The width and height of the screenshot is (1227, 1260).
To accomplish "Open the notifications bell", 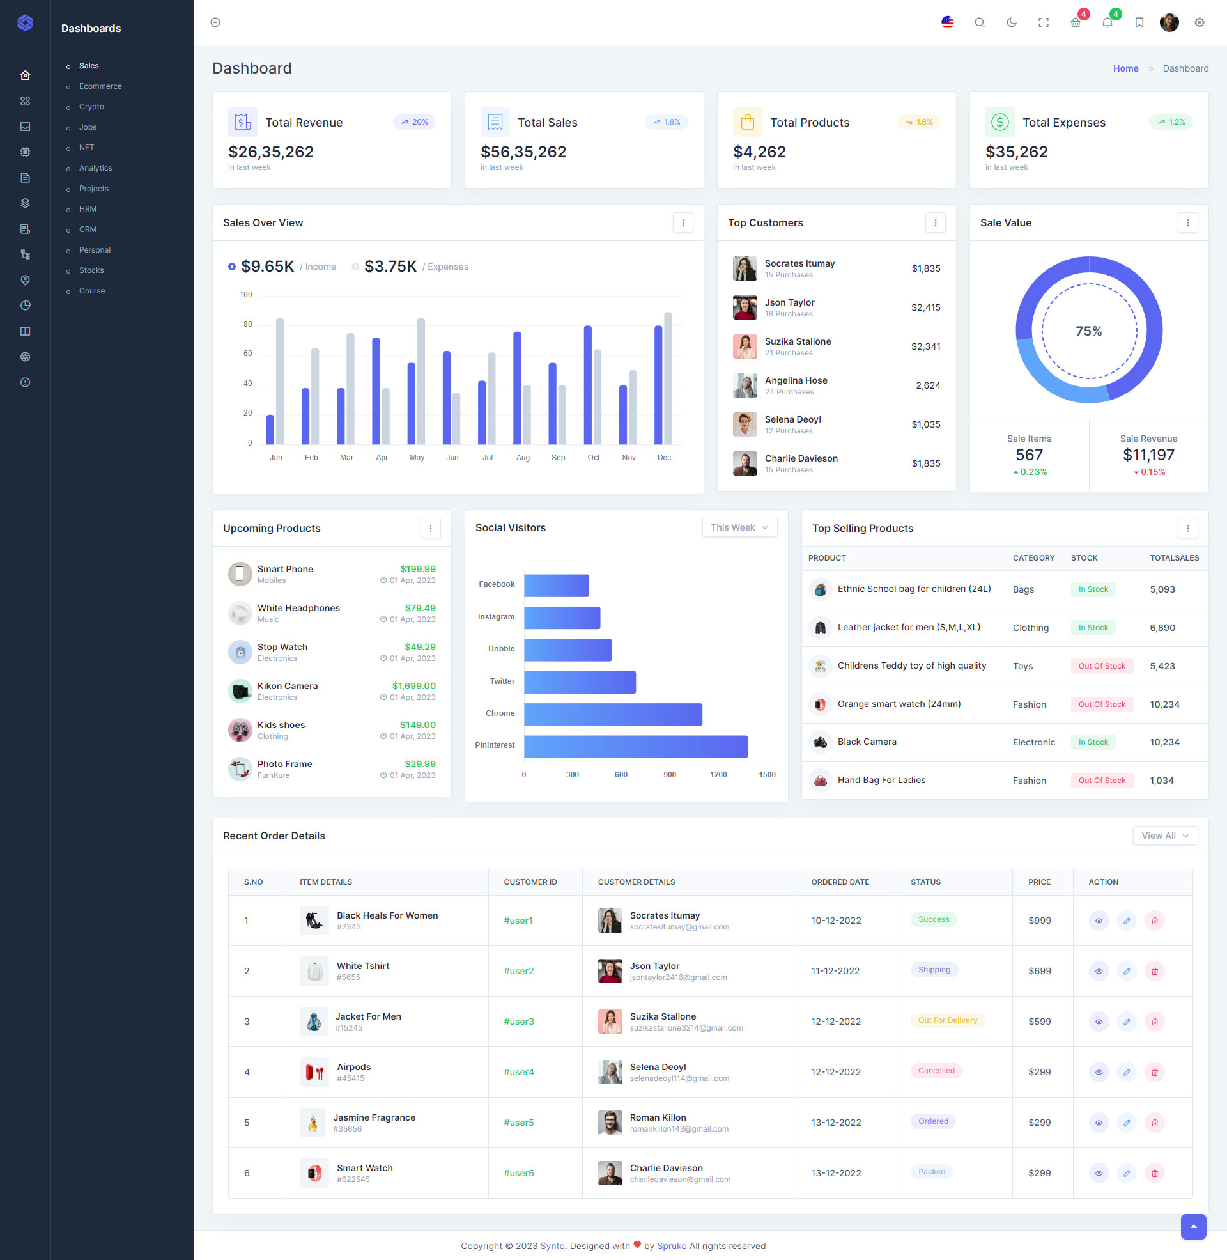I will [1107, 22].
